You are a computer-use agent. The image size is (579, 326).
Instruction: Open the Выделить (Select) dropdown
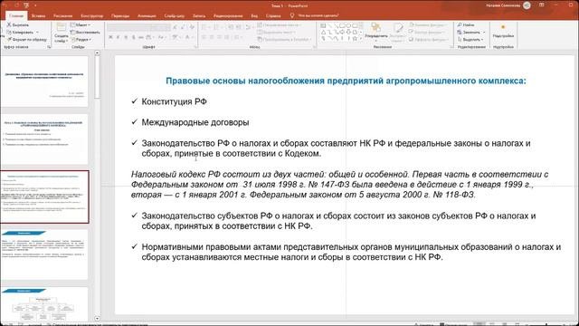click(470, 39)
